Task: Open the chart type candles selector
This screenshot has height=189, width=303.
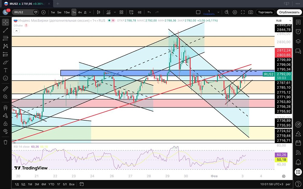Action: tap(98, 12)
